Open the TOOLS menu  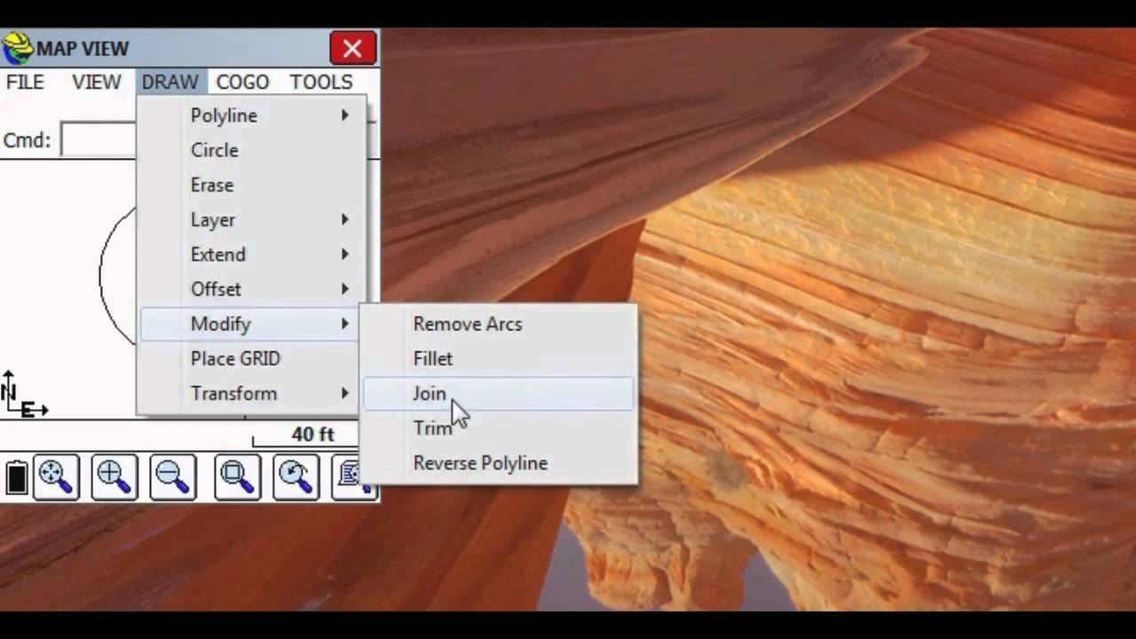pos(321,82)
